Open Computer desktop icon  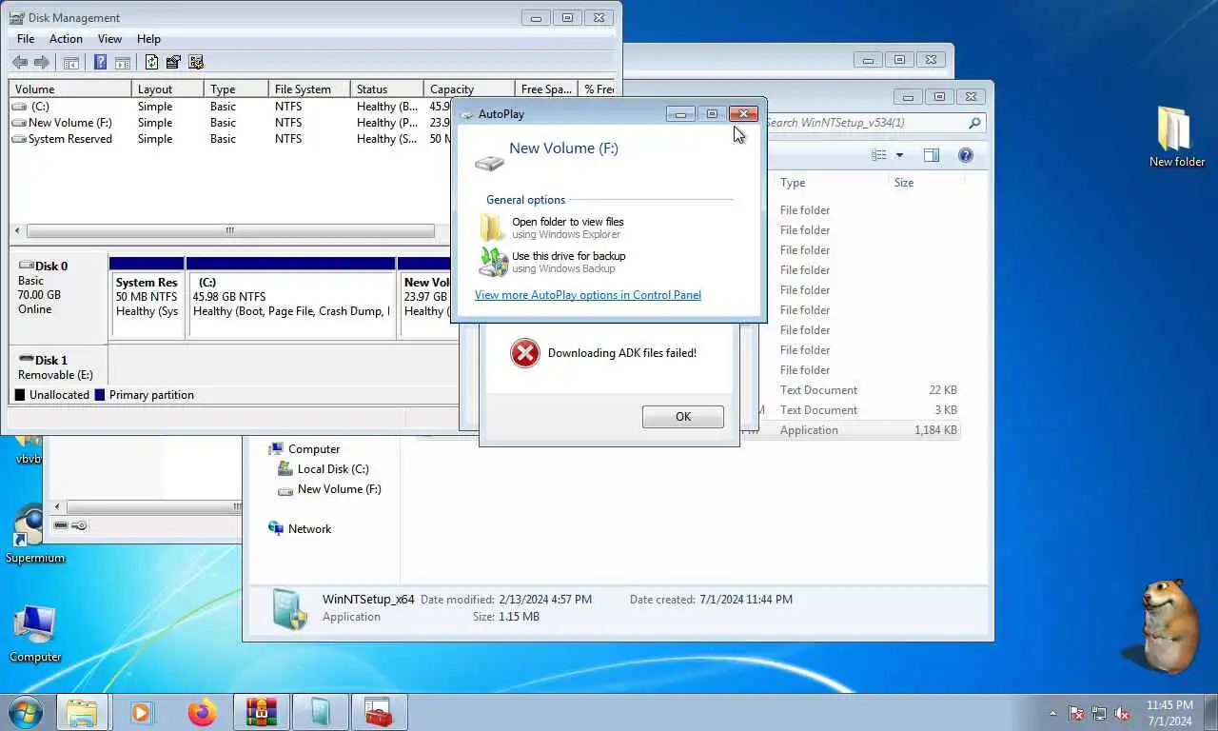tap(35, 634)
